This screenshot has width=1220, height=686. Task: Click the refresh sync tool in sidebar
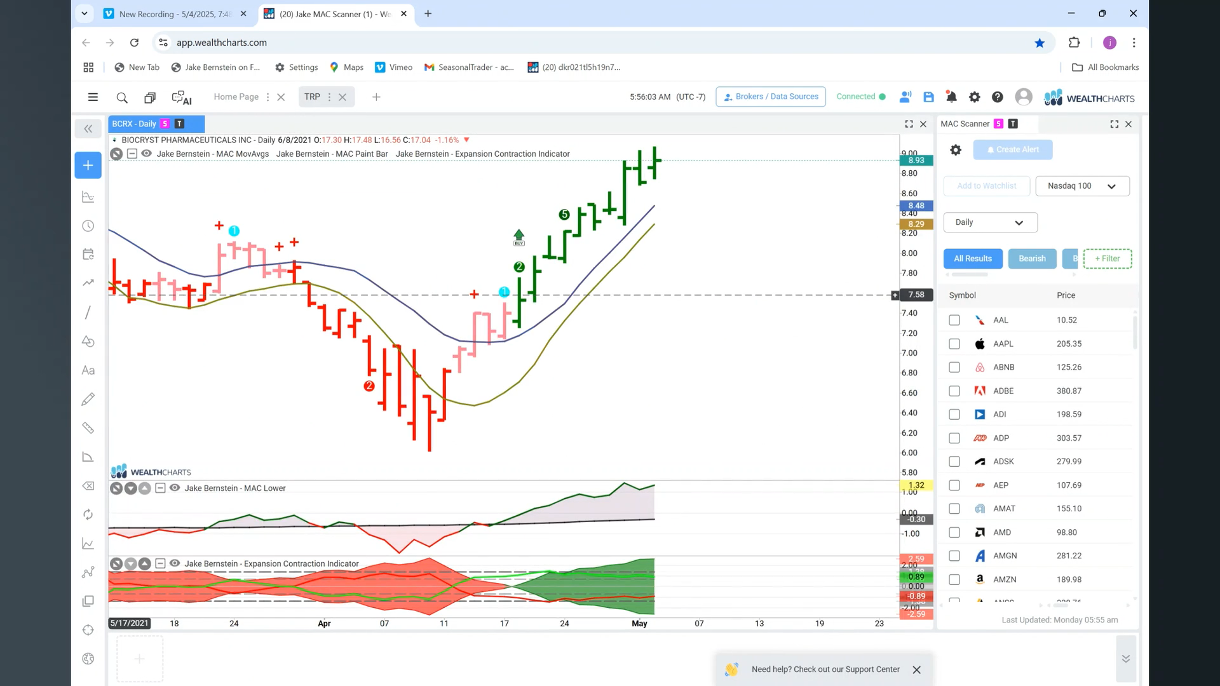click(x=88, y=514)
